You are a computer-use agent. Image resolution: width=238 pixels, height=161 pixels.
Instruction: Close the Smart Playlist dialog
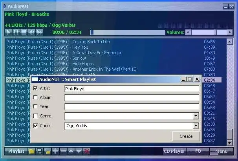197,79
